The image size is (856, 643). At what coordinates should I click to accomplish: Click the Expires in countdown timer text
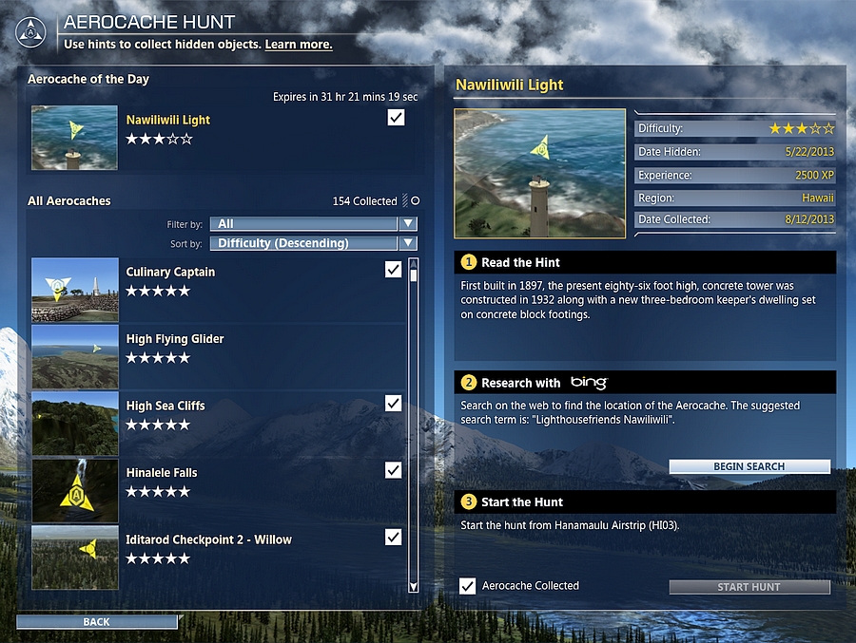345,97
